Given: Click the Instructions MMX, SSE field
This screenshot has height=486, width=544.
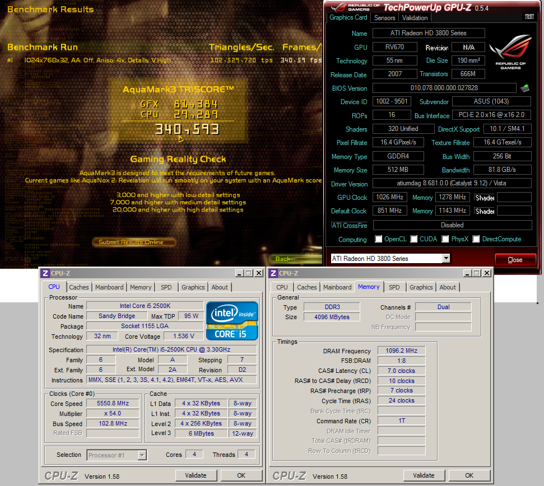Looking at the screenshot, I should 171,380.
